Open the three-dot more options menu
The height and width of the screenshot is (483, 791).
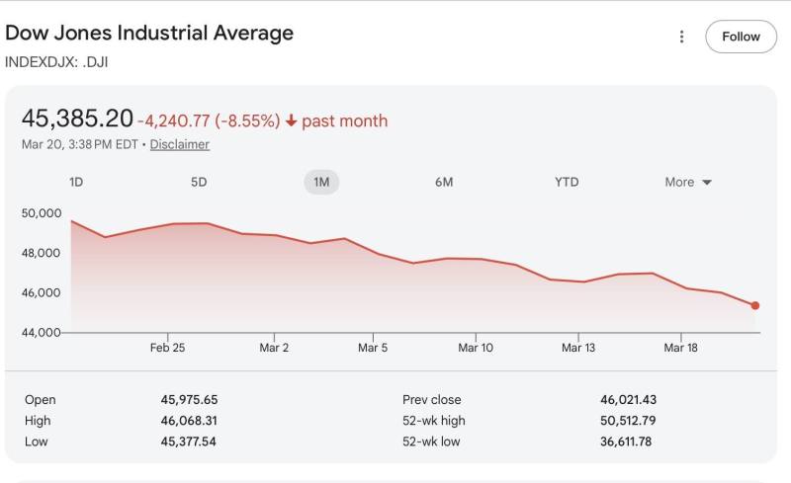click(681, 37)
